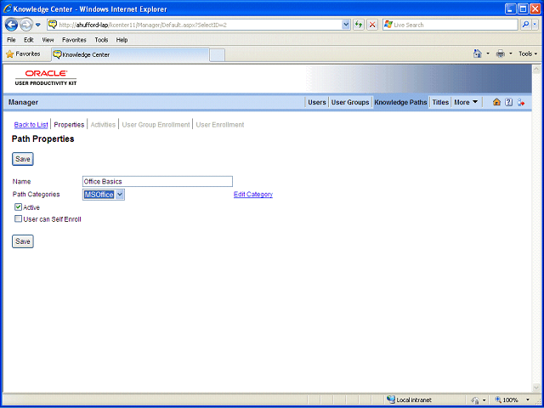
Task: Click the Oracle User Productivity Kit logo
Action: (46, 77)
